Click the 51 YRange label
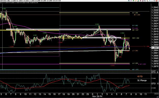The height and width of the screenshot is (98, 159). pyautogui.click(x=142, y=80)
